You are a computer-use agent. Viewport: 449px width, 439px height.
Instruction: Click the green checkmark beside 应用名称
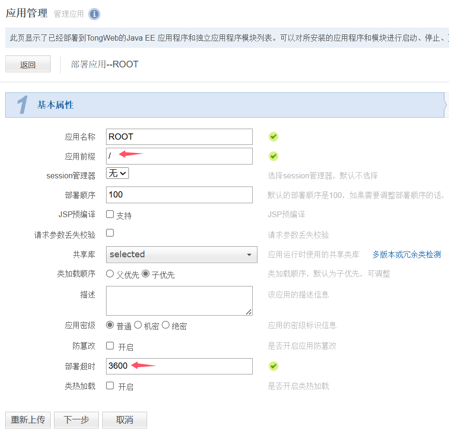pos(273,137)
